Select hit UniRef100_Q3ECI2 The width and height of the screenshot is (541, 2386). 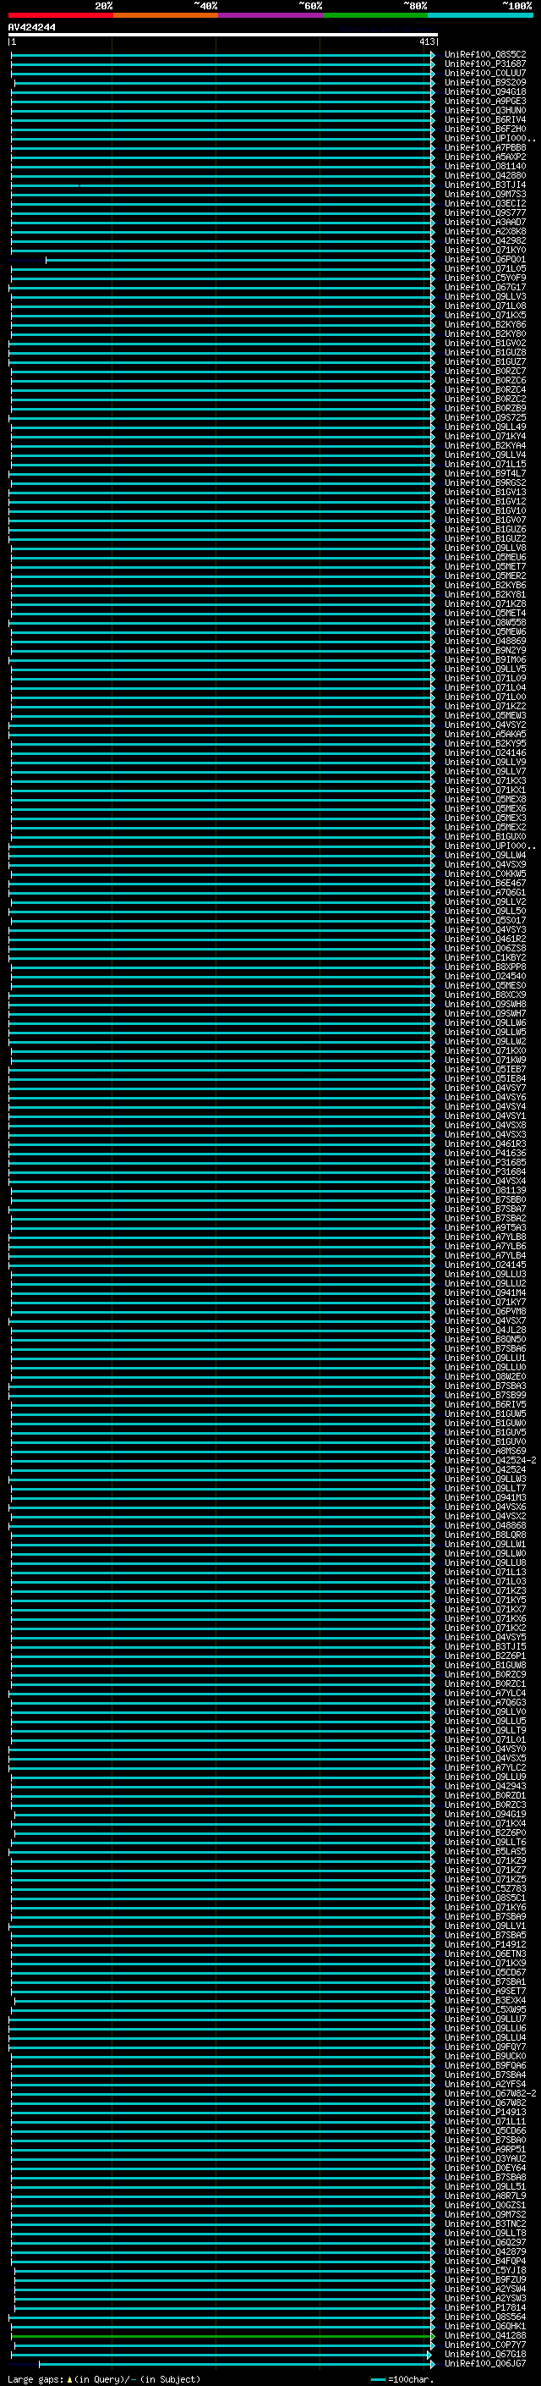click(485, 204)
